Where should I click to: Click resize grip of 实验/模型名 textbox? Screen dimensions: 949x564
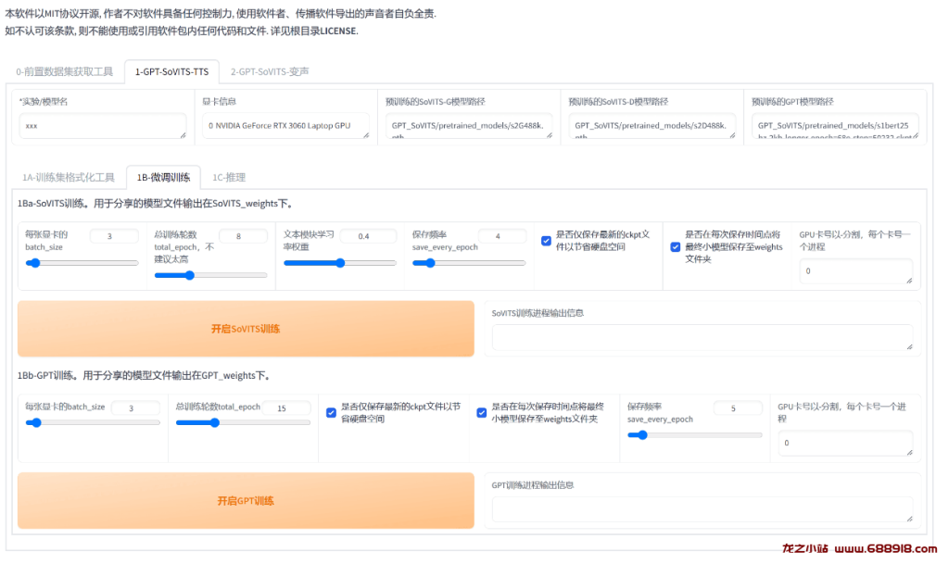pyautogui.click(x=183, y=135)
